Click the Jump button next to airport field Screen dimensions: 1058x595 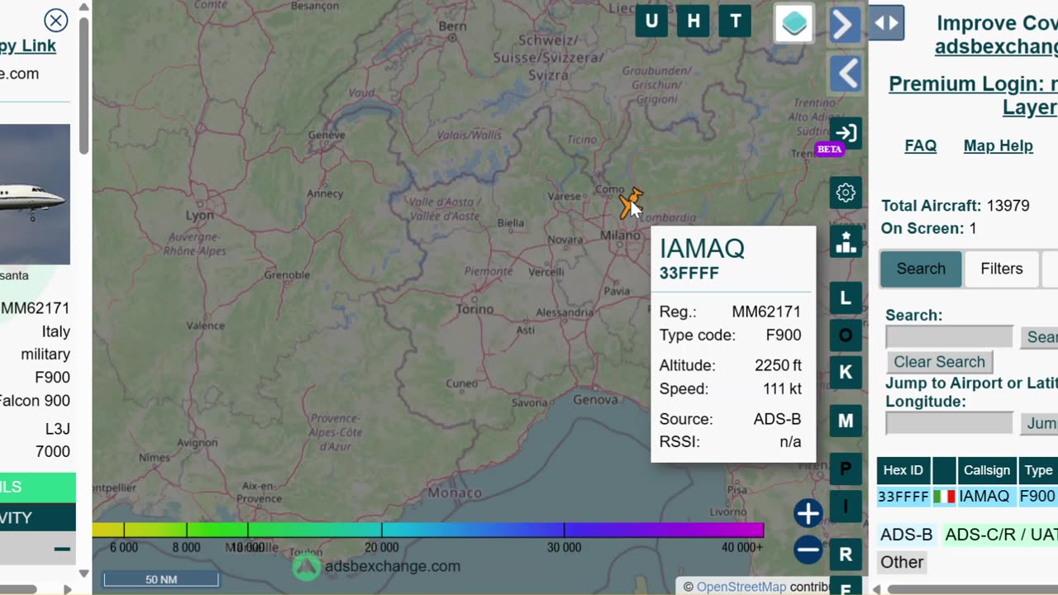[1041, 423]
